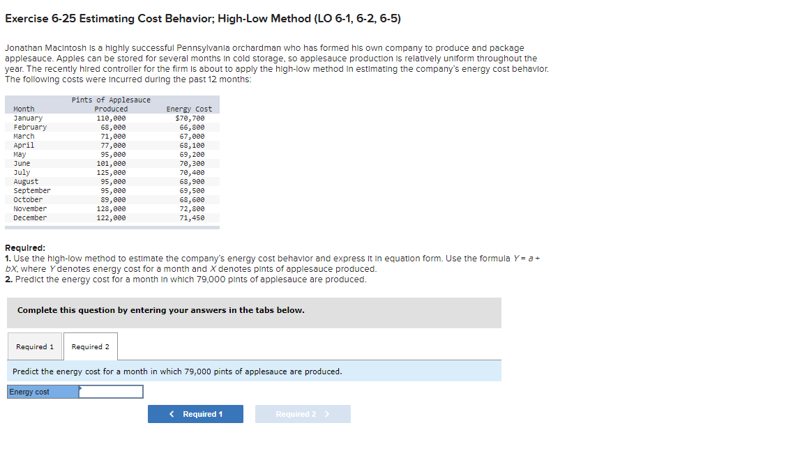Switch to the Required 1 tab

(x=35, y=346)
